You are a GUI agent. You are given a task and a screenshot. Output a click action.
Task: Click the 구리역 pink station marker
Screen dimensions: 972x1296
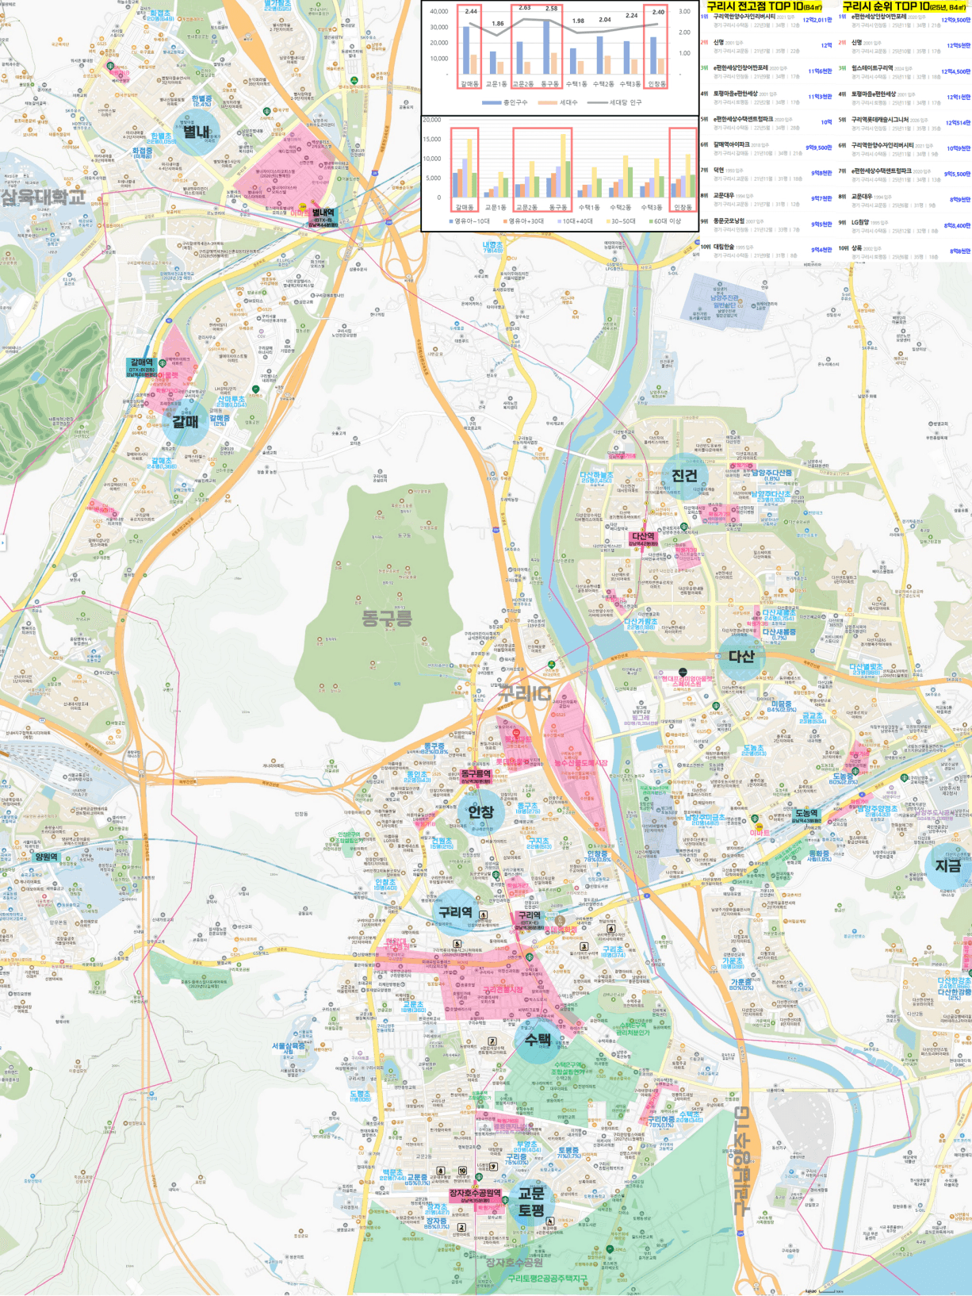point(529,918)
